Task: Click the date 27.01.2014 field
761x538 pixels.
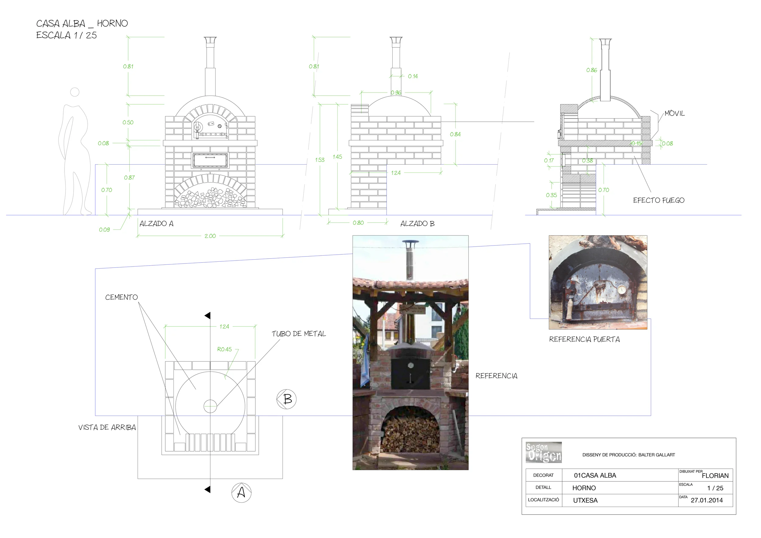Action: click(707, 500)
